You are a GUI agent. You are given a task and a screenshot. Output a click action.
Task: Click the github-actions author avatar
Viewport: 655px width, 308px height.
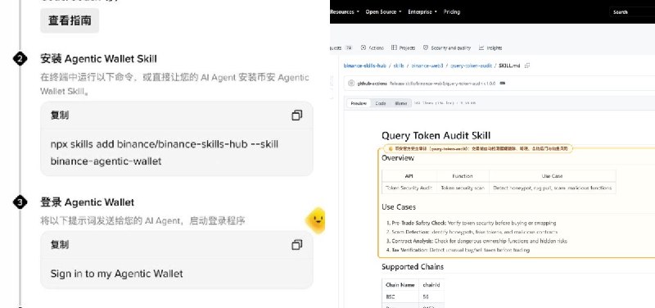(351, 84)
